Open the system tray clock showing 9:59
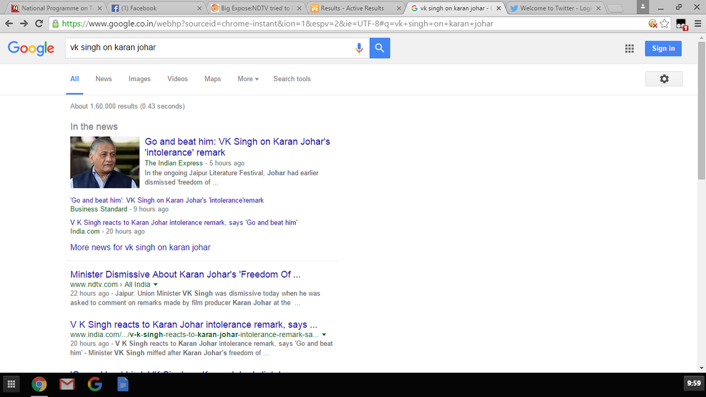706x397 pixels. pyautogui.click(x=694, y=384)
